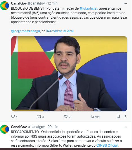The image size is (132, 150).
Task: Share the first CanalGov tweet
Action: click(125, 117)
